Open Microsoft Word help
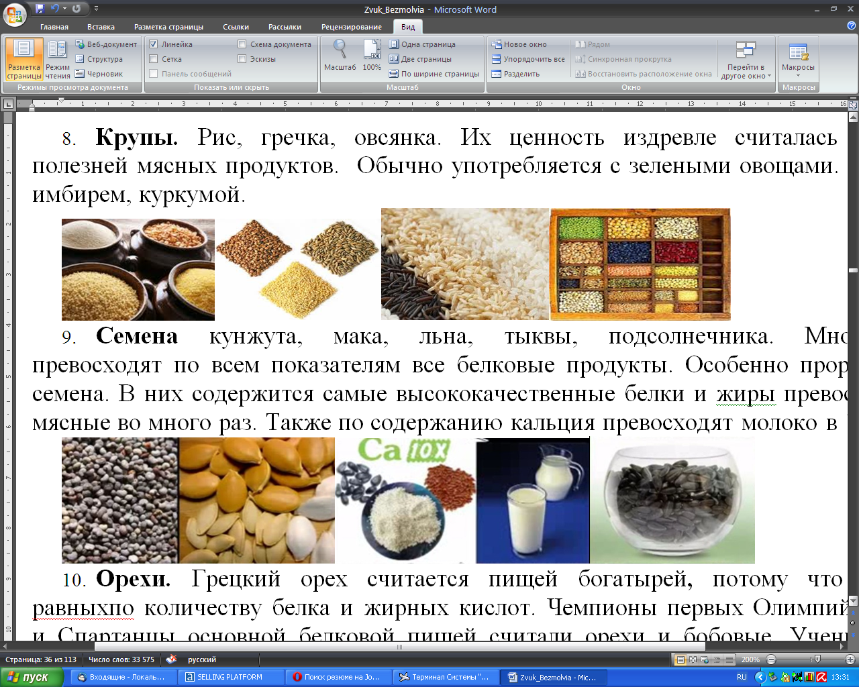Screen dimensions: 859x687 (x=851, y=26)
